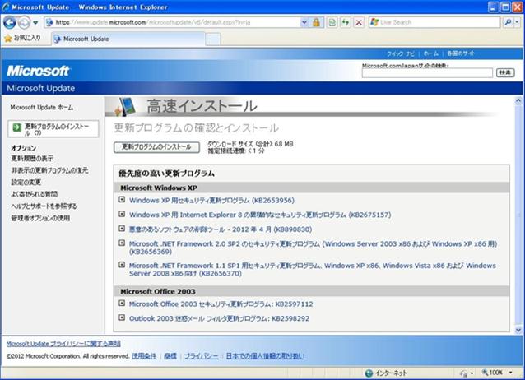The height and width of the screenshot is (380, 525).
Task: Open the プライバシー footer link
Action: pyautogui.click(x=201, y=356)
